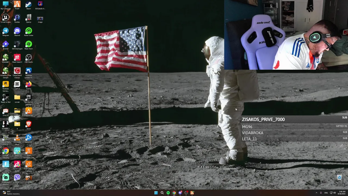
Task: Select the HITMAN 3 shortcut
Action: [x=6, y=125]
